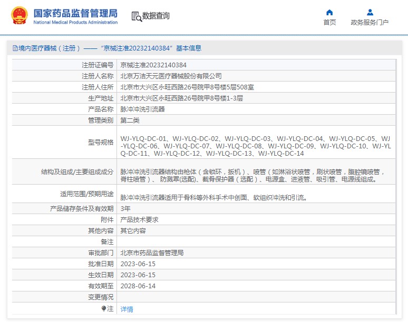Select the 批准日期 label
The image size is (408, 323).
[101, 264]
